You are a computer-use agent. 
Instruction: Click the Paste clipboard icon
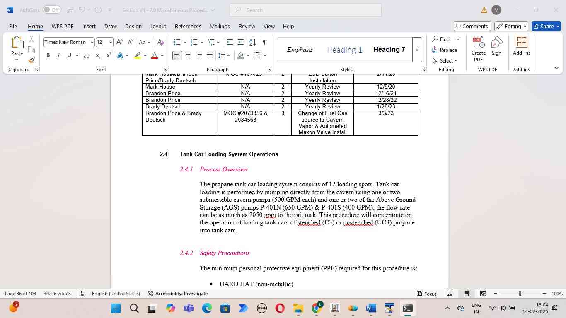pyautogui.click(x=17, y=43)
